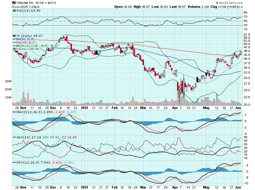Click the small icon before RSI(14) label
The image size is (255, 190).
(14, 11)
